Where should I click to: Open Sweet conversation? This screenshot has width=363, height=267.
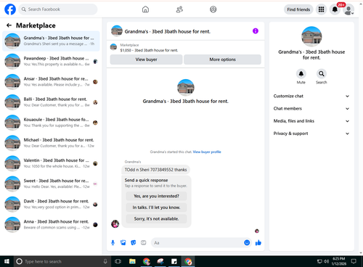pos(51,184)
